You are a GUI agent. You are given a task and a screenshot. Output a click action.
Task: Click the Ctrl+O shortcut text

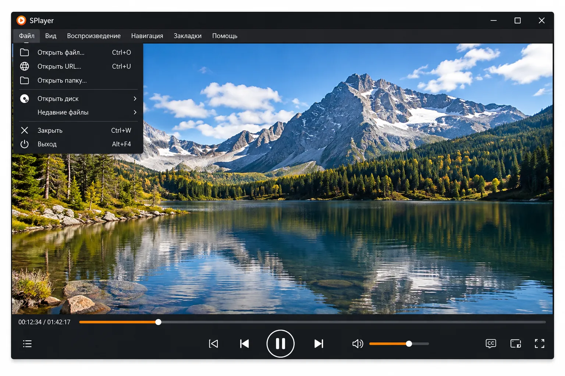pyautogui.click(x=121, y=53)
